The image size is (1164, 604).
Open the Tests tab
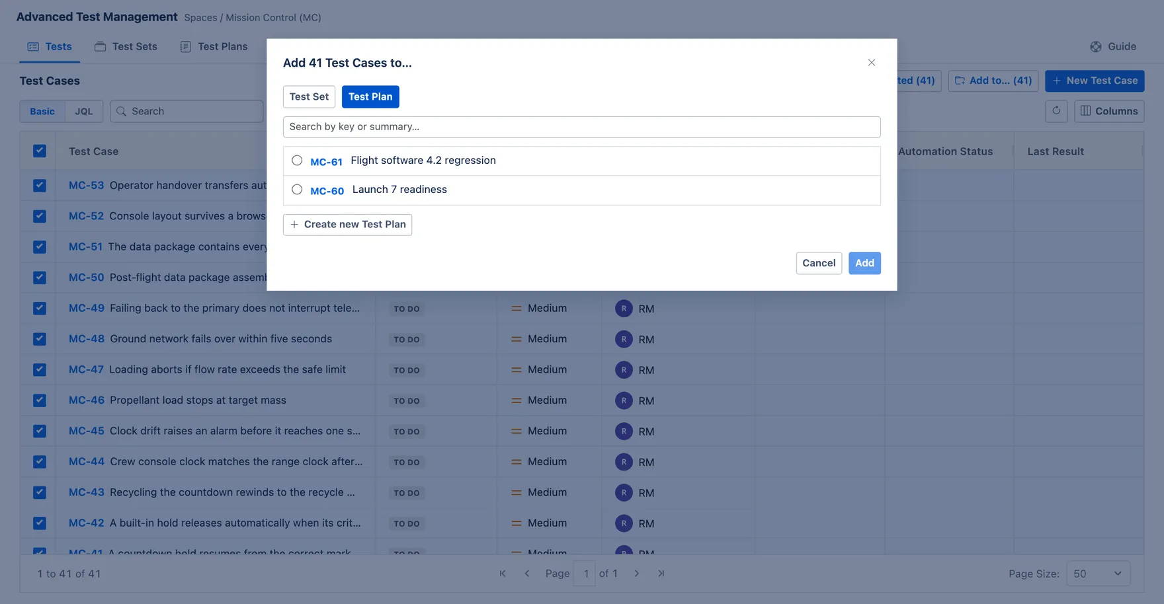(50, 46)
